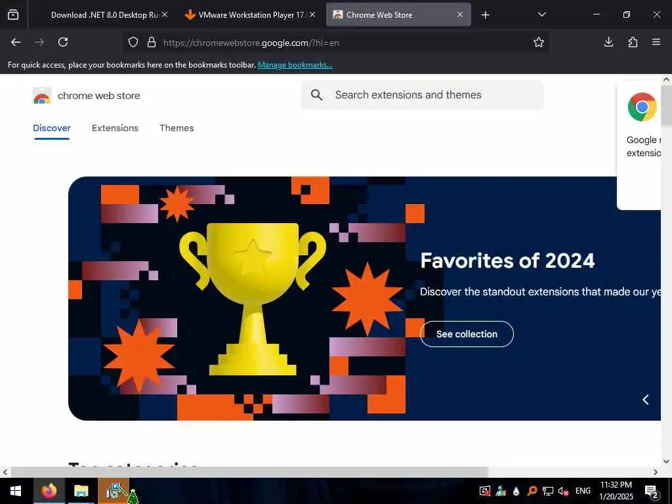Focus the Search extensions and themes field
672x504 pixels.
(x=423, y=94)
